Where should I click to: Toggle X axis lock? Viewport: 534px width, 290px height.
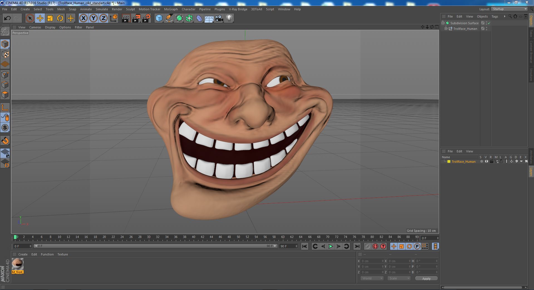coord(83,18)
